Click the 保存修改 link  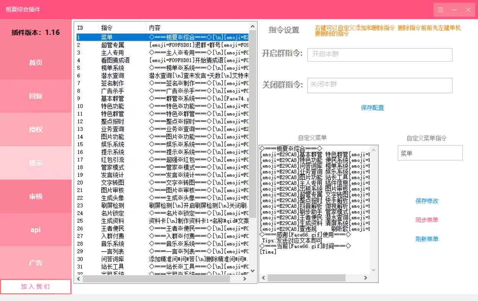click(427, 201)
